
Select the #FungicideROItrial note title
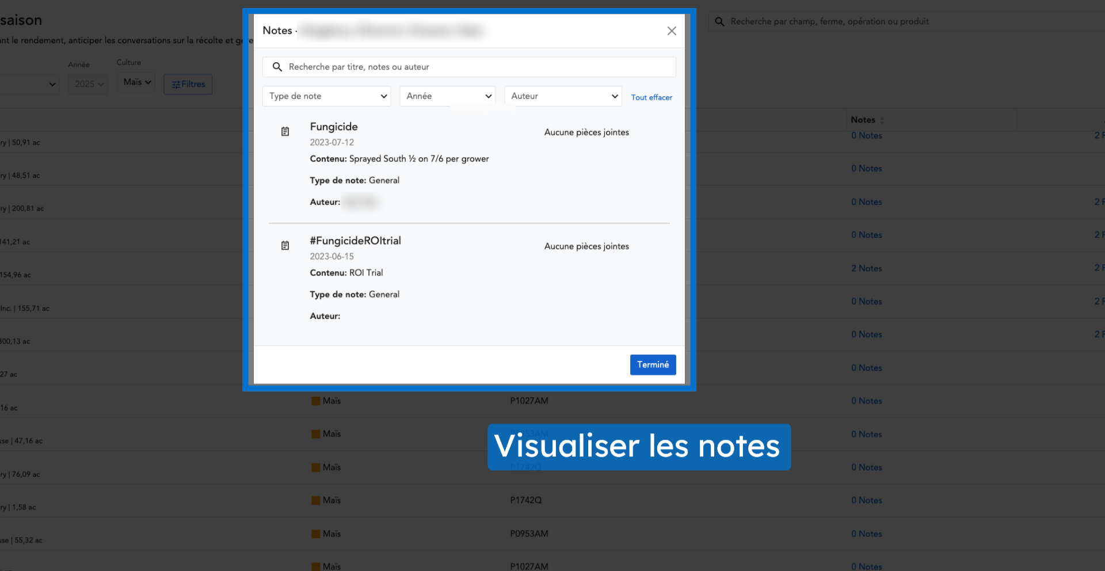(355, 241)
